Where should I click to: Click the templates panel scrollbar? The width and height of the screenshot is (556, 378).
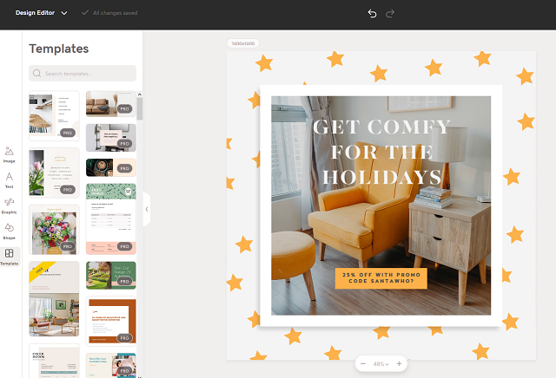(x=140, y=108)
